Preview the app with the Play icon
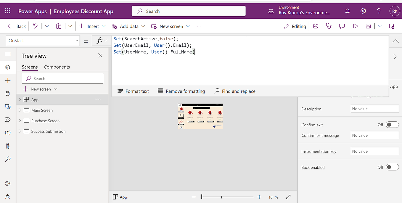Viewport: 402px width, 203px height. [x=355, y=26]
